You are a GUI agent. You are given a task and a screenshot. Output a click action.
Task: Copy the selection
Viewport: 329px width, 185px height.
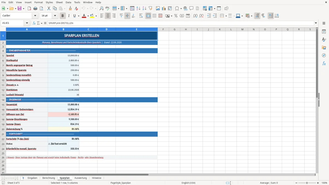[x=55, y=8]
